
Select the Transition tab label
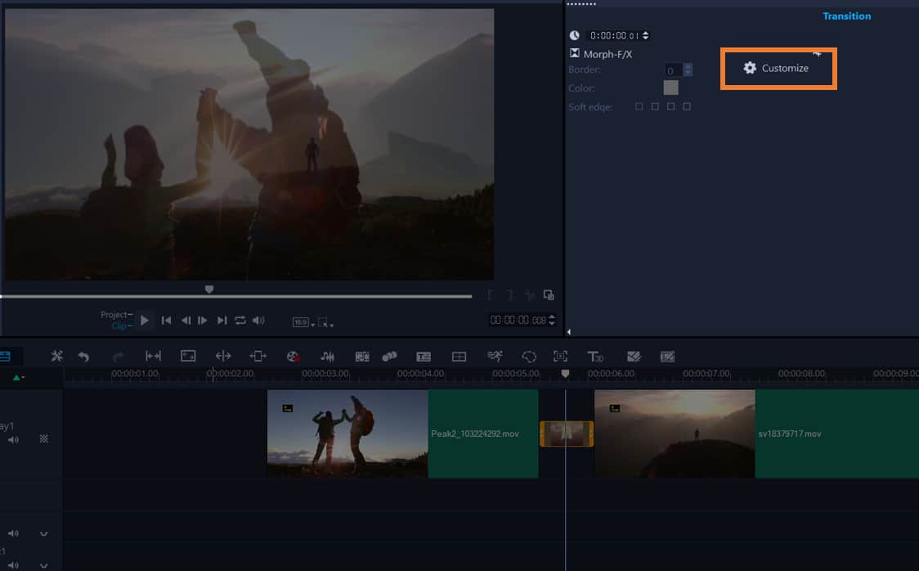(847, 16)
